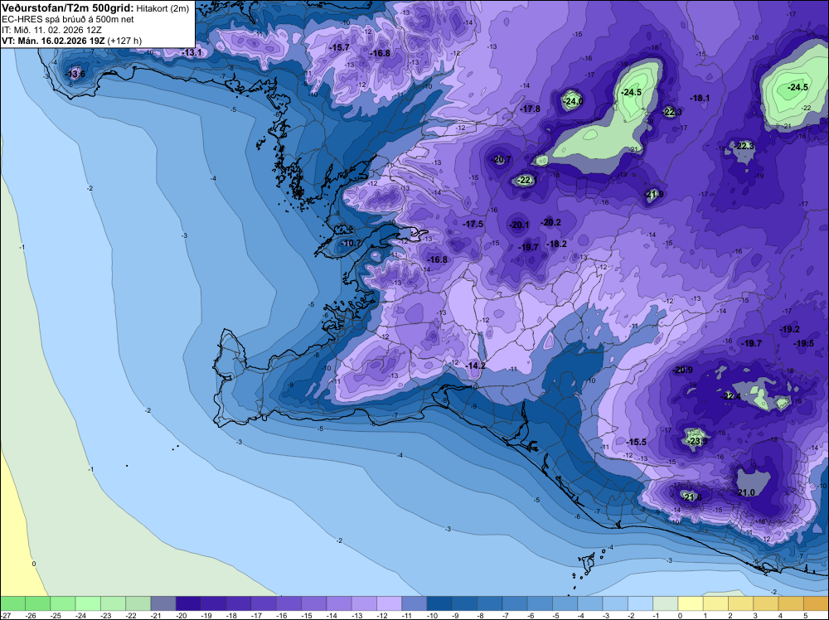Select the purple legend swatch between -16 and -15
The height and width of the screenshot is (620, 829).
pyautogui.click(x=289, y=603)
